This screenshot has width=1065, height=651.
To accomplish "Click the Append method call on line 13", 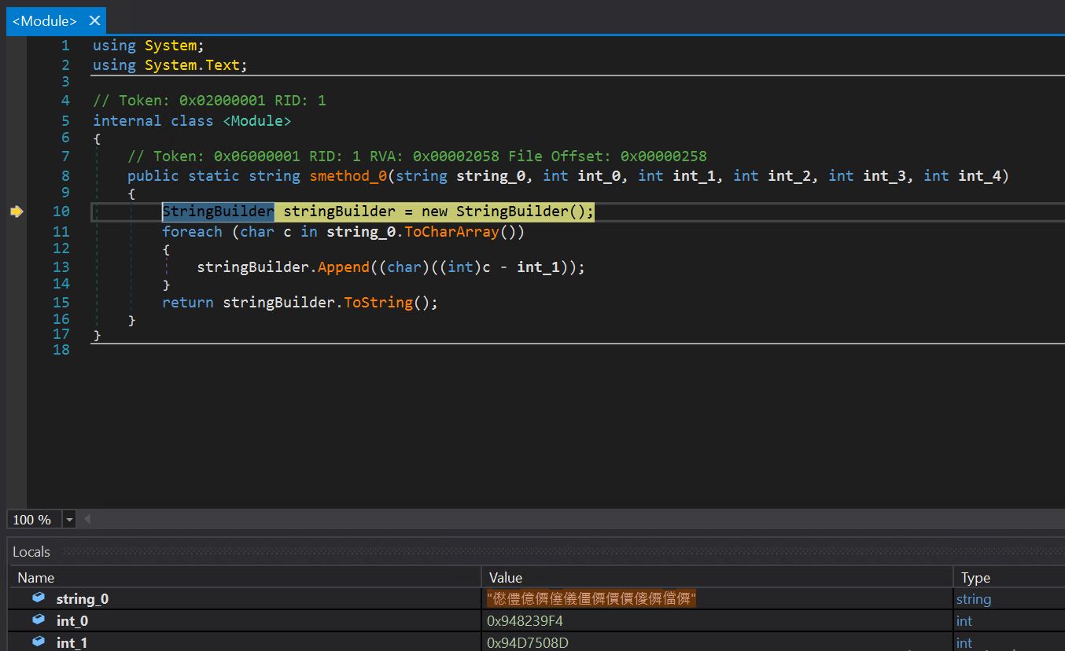I will (x=343, y=267).
